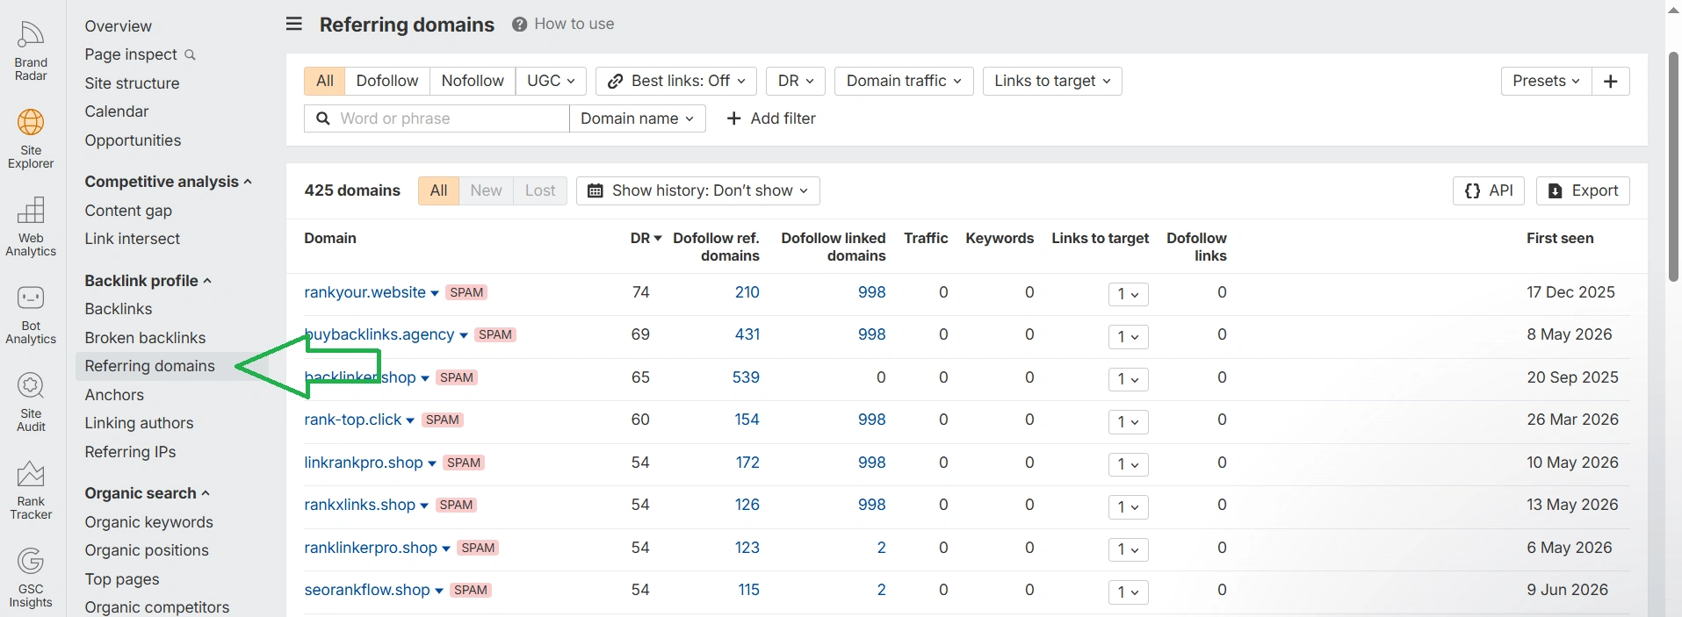This screenshot has height=617, width=1682.
Task: Show Lost domains only
Action: click(540, 190)
